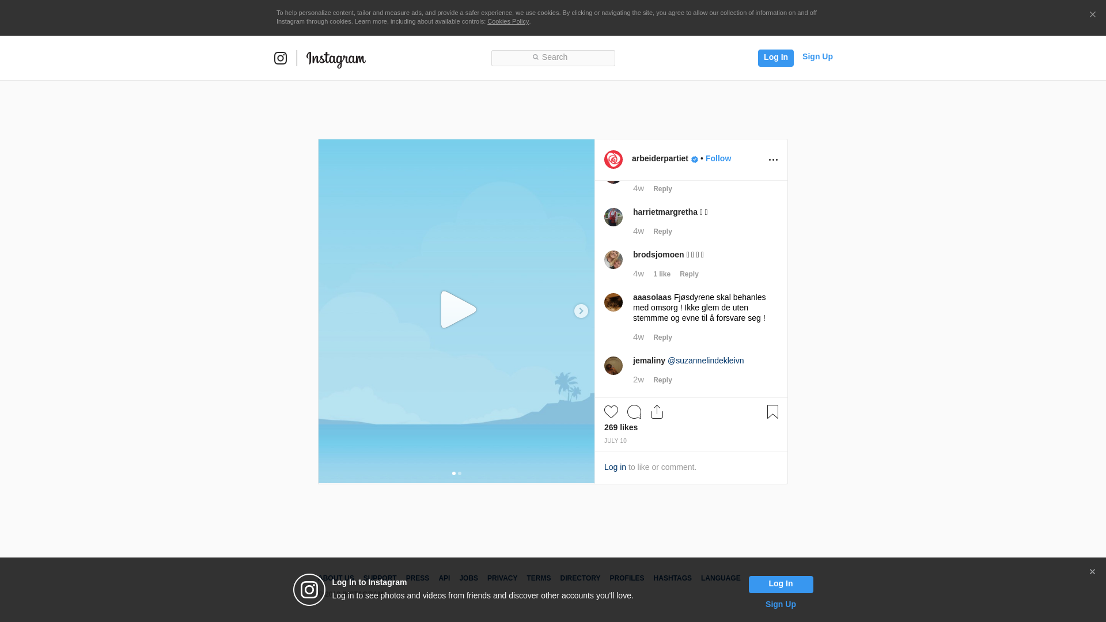Image resolution: width=1106 pixels, height=622 pixels.
Task: Click the heart like icon
Action: [x=611, y=412]
